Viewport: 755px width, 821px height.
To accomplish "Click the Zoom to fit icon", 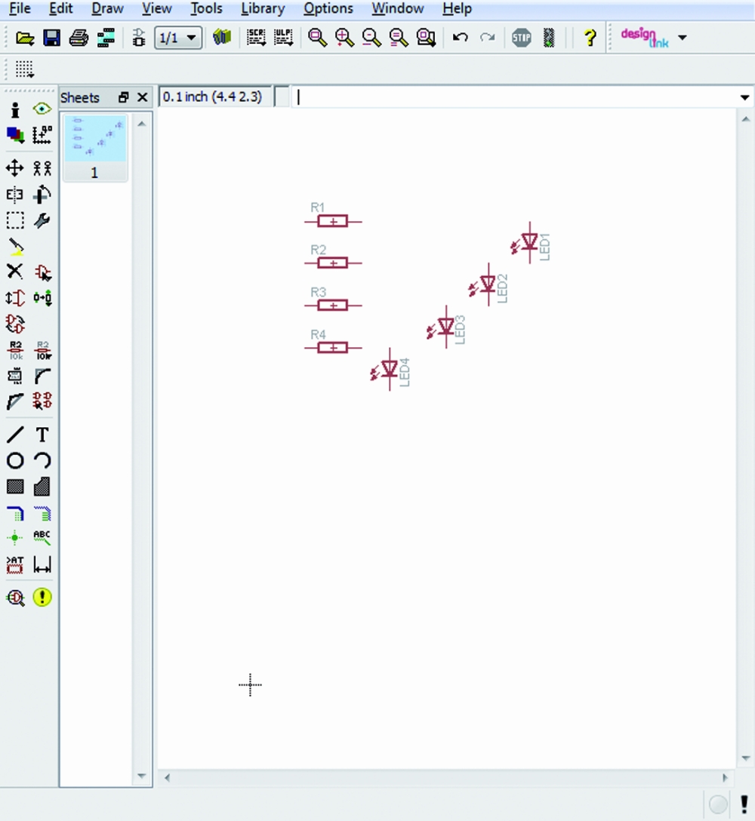I will click(x=318, y=38).
